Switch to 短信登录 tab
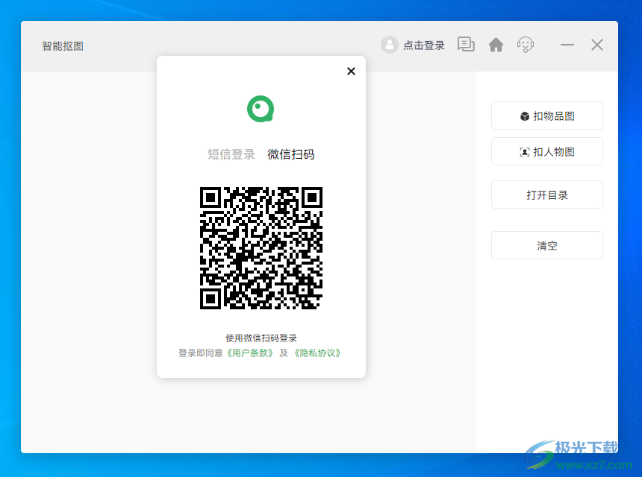The height and width of the screenshot is (477, 642). tap(231, 154)
